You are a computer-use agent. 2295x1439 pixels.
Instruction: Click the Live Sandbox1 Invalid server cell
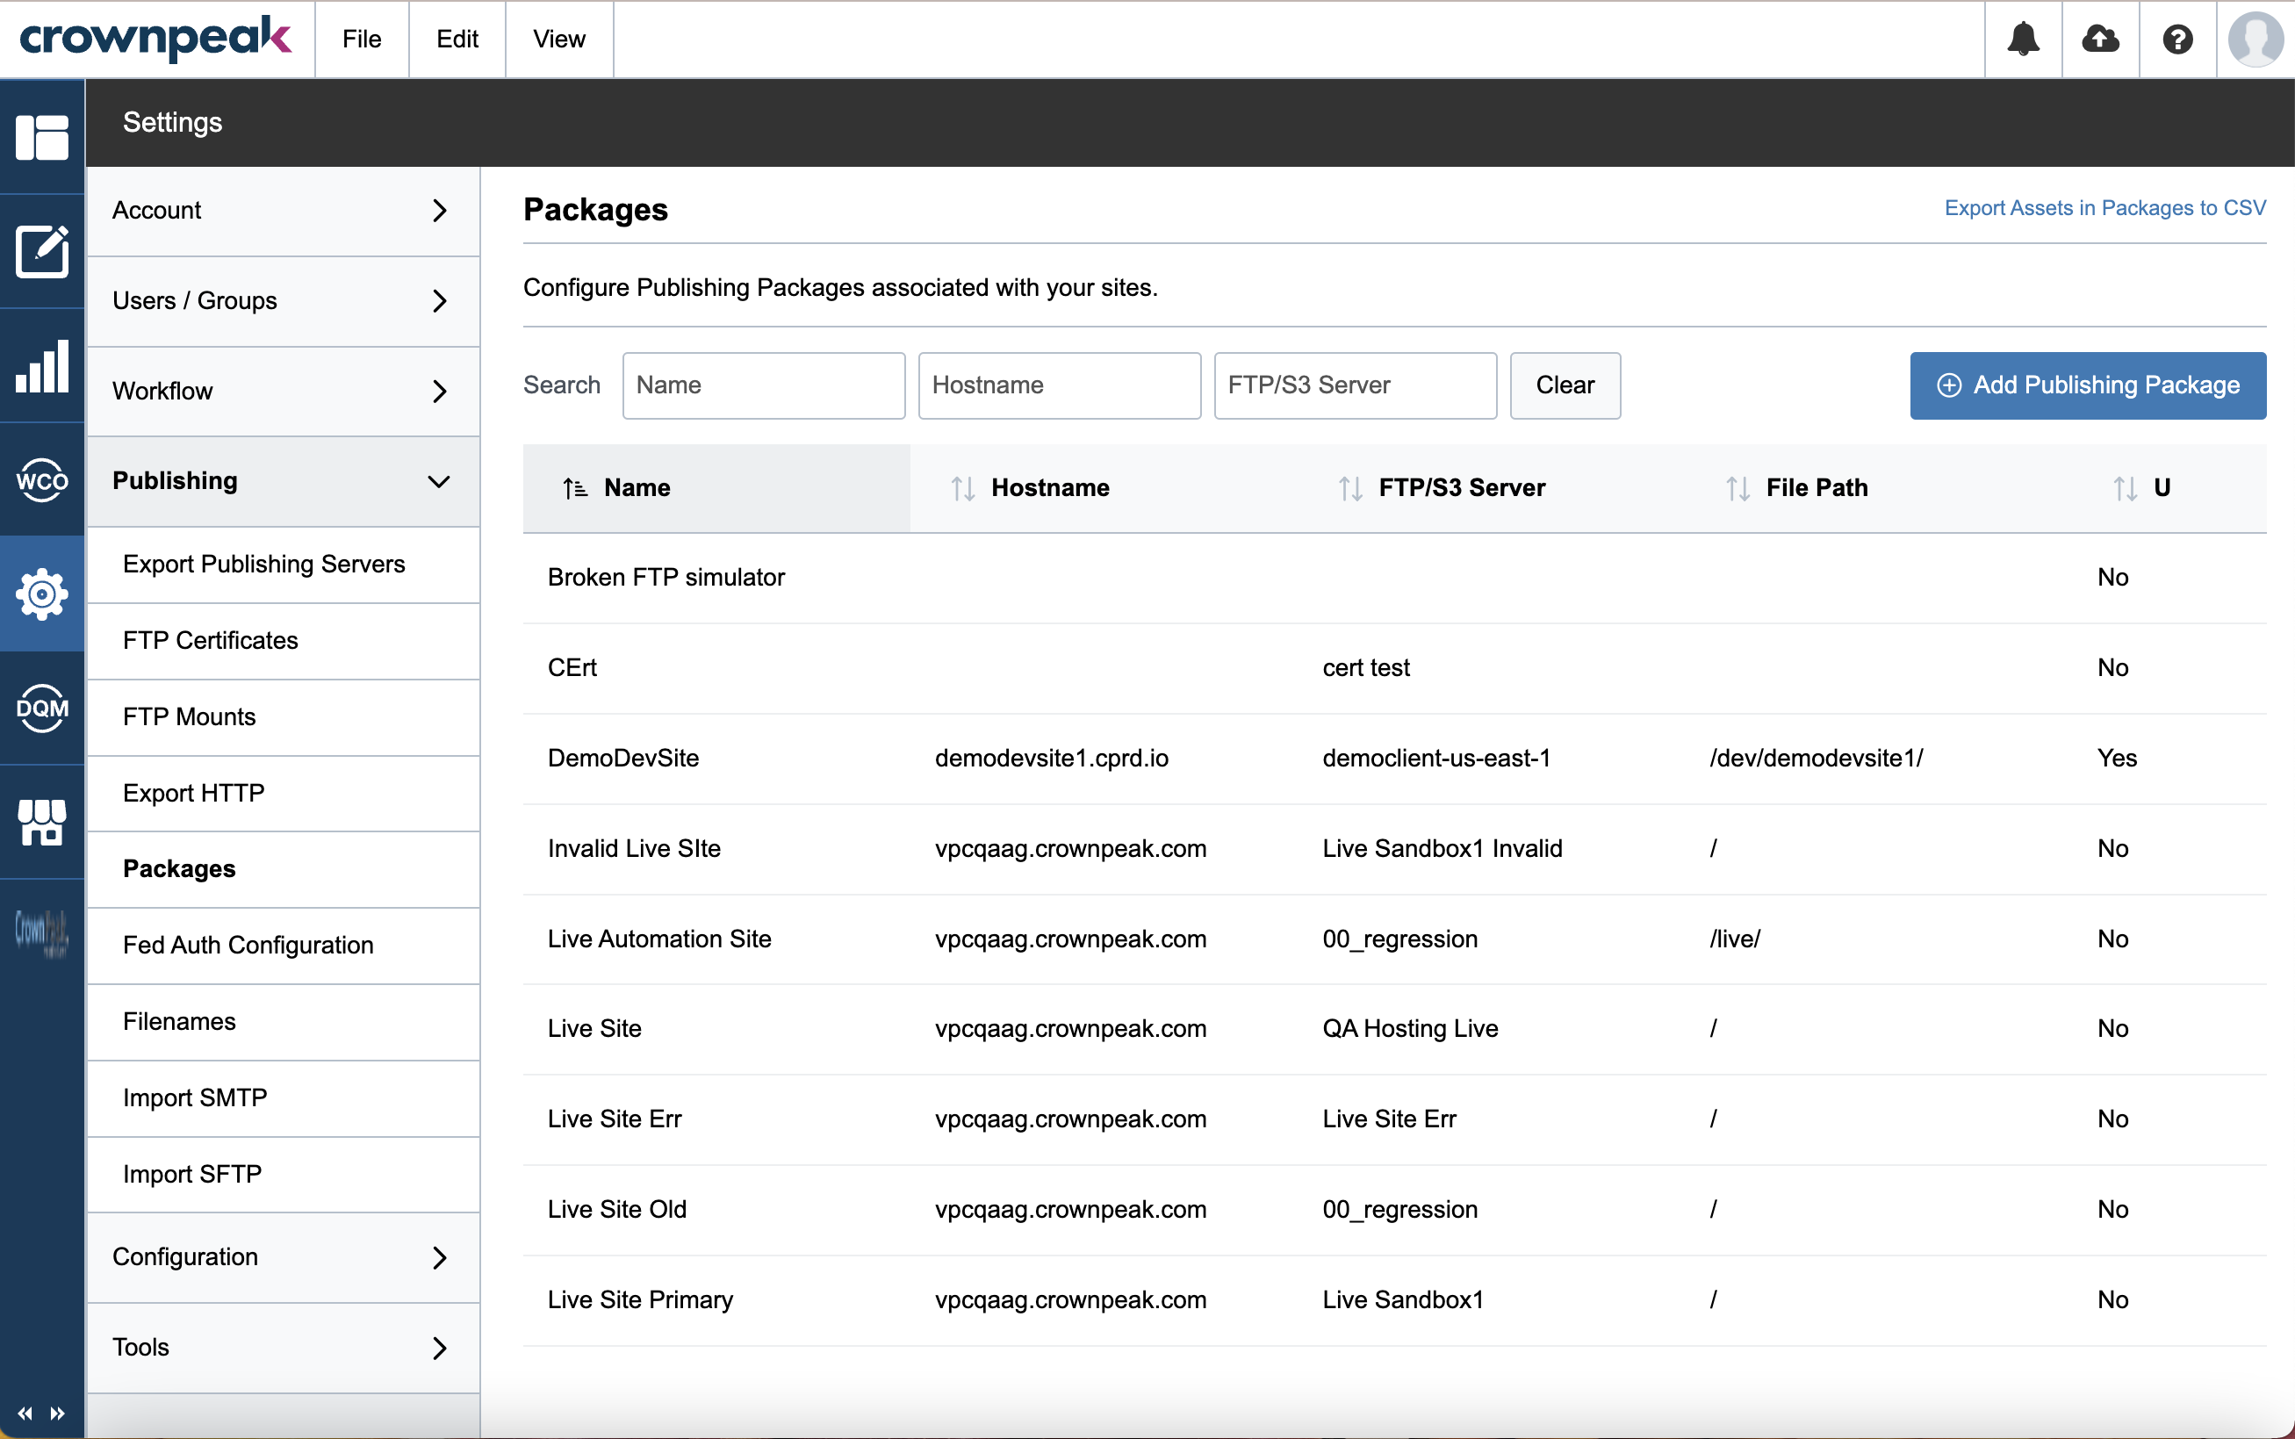pyautogui.click(x=1442, y=849)
